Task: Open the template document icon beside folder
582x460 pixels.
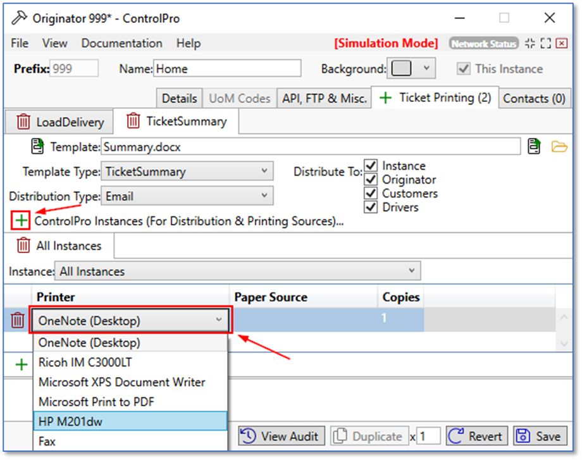Action: click(x=535, y=147)
